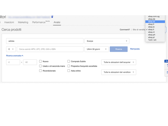
Task: Select Proposta d'acquisto accettata checkbox
Action: [69, 66]
